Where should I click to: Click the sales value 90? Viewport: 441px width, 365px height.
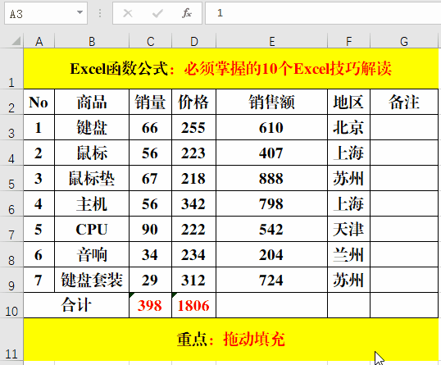pyautogui.click(x=151, y=229)
